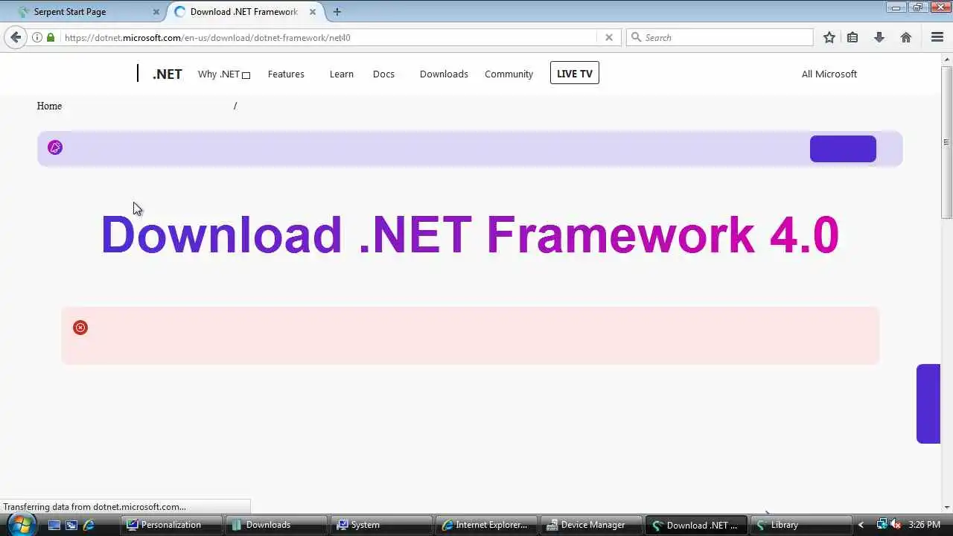
Task: Click the .NET logo link
Action: click(x=168, y=74)
